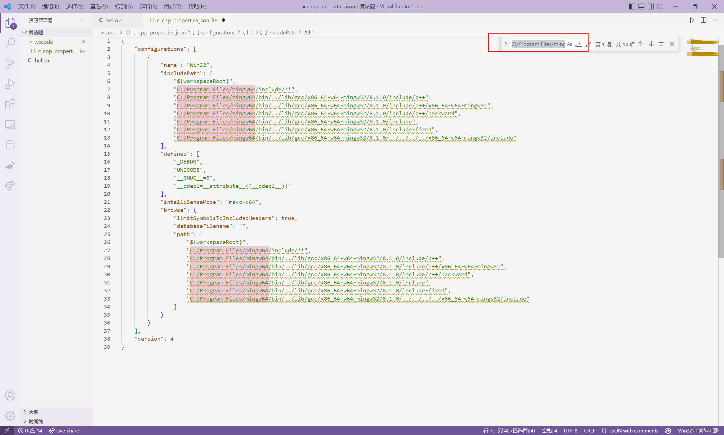
Task: Open the Source Control view
Action: click(x=10, y=63)
